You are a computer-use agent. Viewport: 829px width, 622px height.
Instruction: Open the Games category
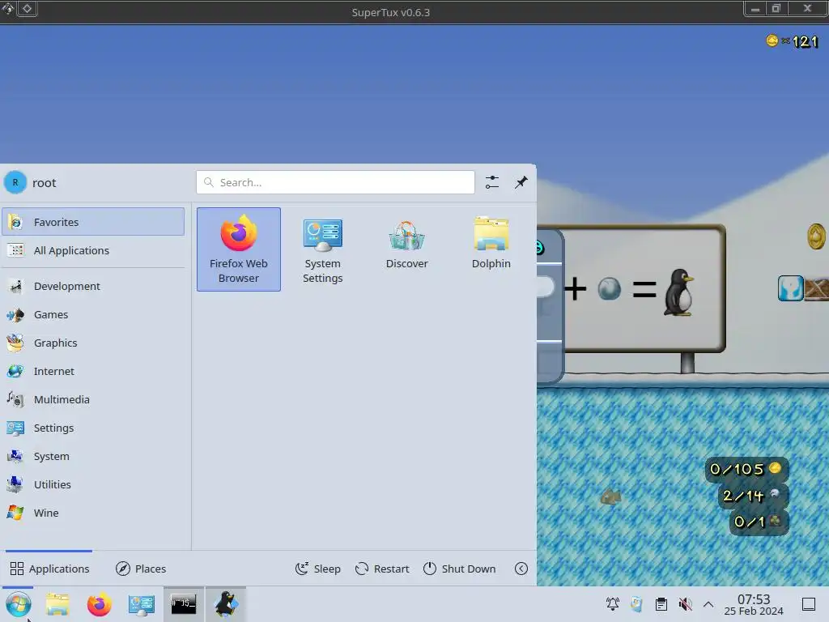click(93, 314)
